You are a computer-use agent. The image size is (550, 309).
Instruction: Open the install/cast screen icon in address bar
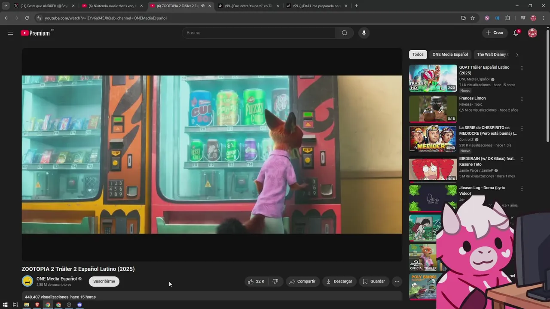coord(463,18)
